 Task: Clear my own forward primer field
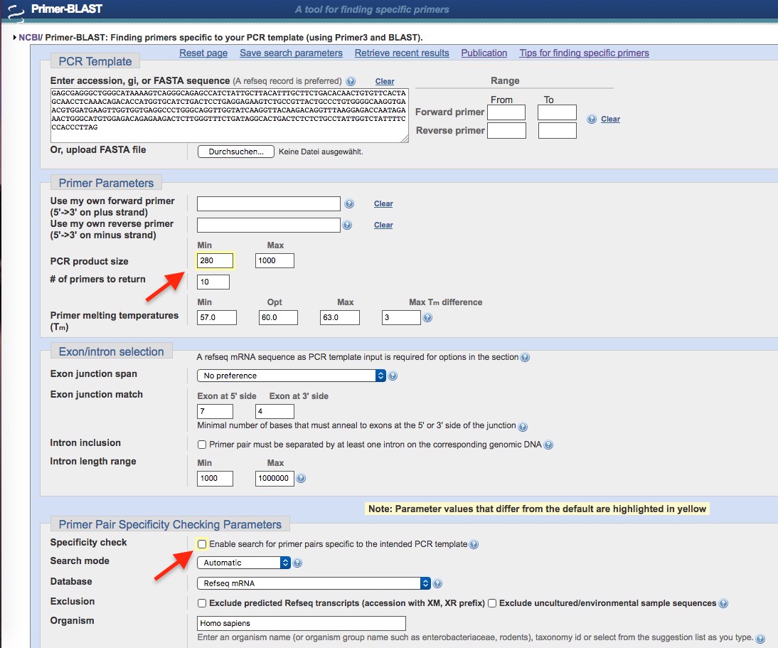pyautogui.click(x=383, y=204)
